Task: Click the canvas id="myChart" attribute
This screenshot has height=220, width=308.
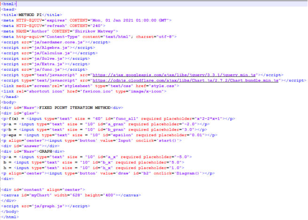Action: [37, 195]
